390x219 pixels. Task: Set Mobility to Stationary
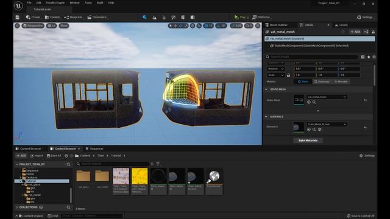pyautogui.click(x=322, y=82)
